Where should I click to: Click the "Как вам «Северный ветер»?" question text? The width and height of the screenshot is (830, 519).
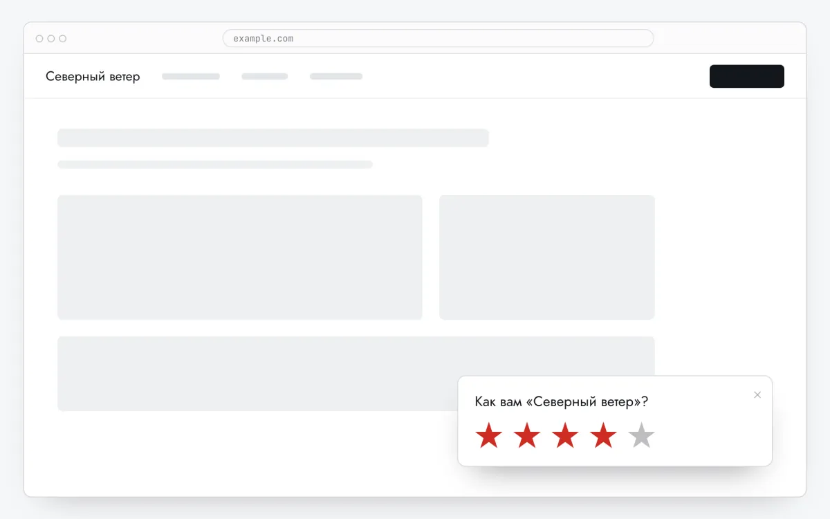coord(562,401)
